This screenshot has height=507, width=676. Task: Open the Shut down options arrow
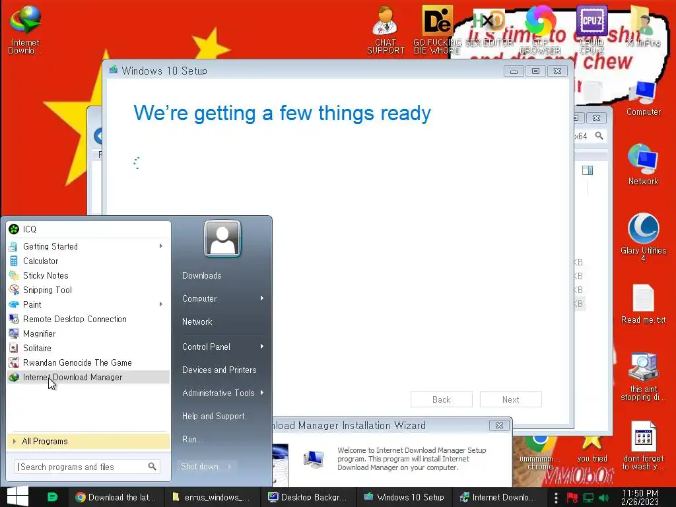tap(229, 466)
